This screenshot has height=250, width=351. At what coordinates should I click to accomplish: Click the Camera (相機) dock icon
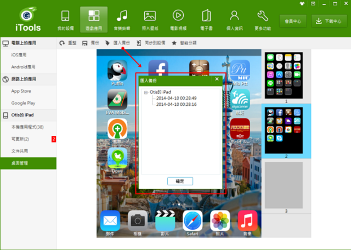(x=138, y=221)
